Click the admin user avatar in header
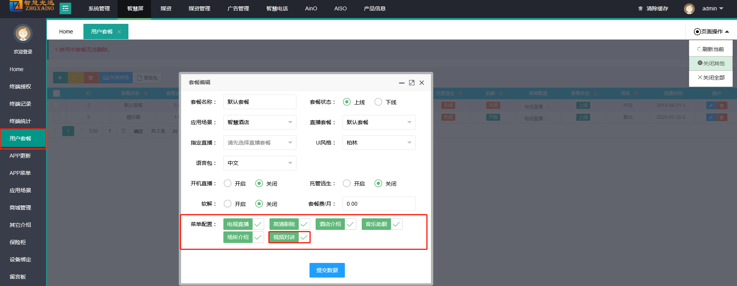737x286 pixels. [x=689, y=8]
